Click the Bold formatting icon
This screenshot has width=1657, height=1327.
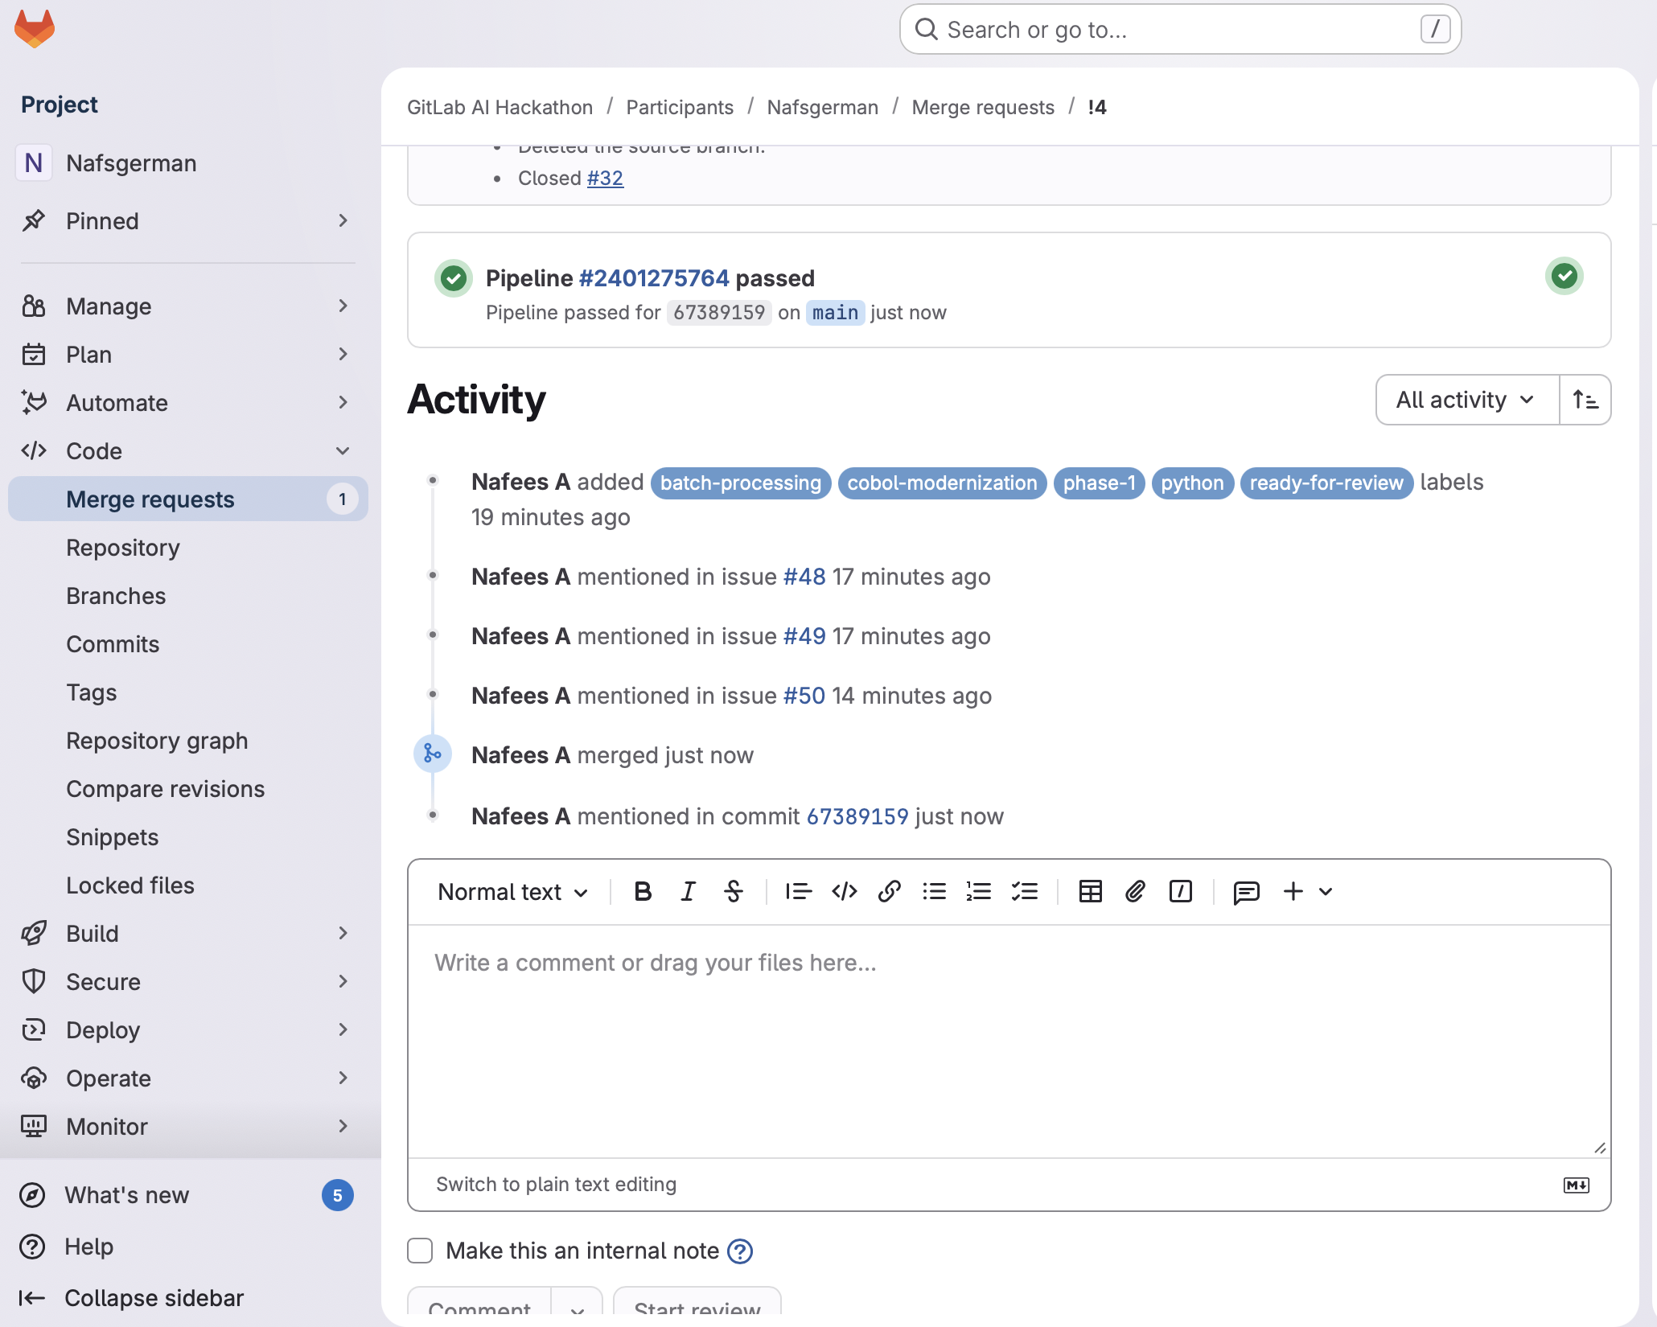[x=643, y=891]
